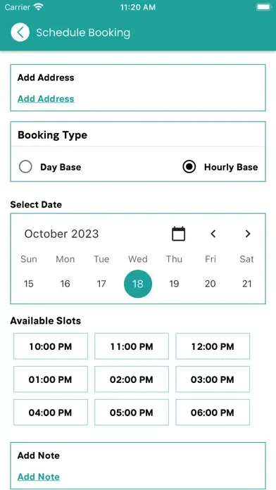Tap the October 2023 month label
276x490 pixels.
coord(61,234)
